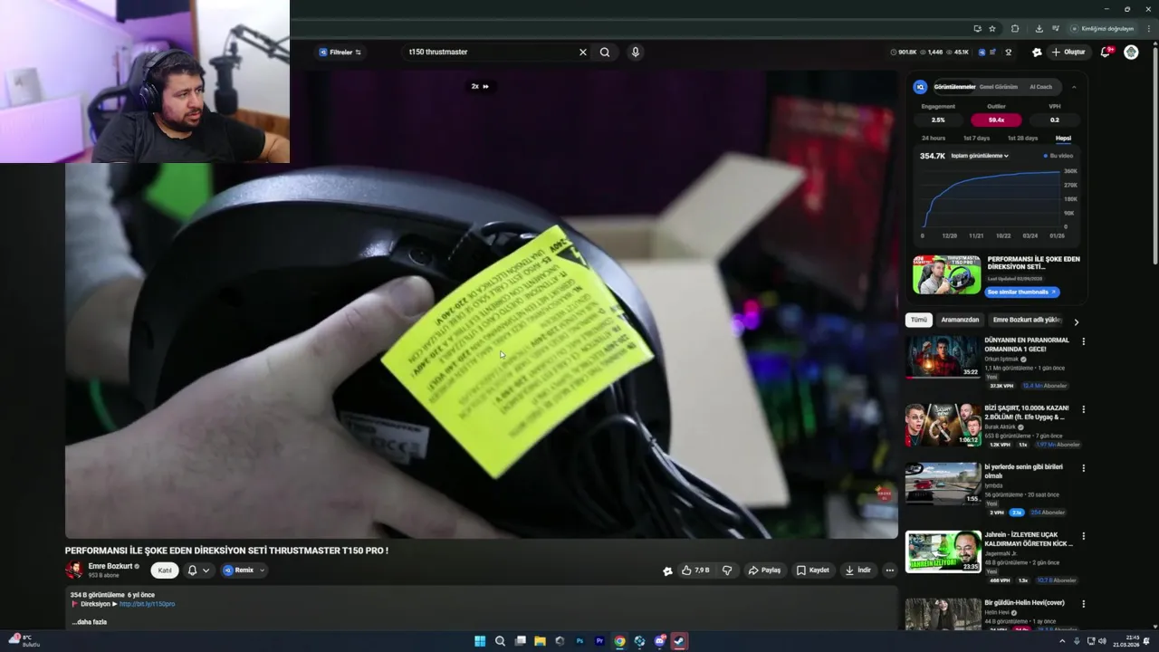The image size is (1159, 652).
Task: Click the extension icon left of like
Action: 667,570
